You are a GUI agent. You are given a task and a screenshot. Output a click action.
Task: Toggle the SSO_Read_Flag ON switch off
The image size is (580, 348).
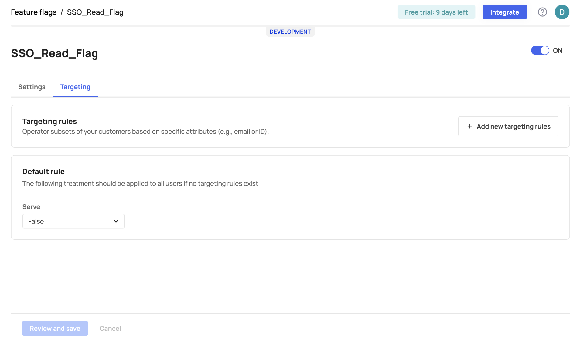(x=540, y=50)
